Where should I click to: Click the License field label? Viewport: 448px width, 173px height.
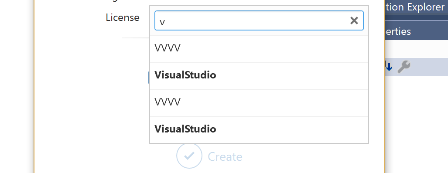click(123, 18)
